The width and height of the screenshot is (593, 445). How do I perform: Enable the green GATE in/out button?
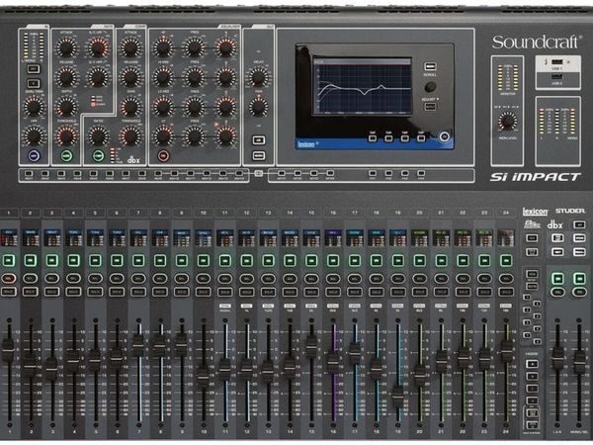[x=66, y=155]
